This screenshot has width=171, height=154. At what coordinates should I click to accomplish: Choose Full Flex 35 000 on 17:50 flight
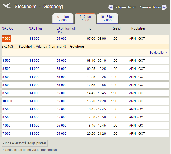pyautogui.click(x=62, y=117)
